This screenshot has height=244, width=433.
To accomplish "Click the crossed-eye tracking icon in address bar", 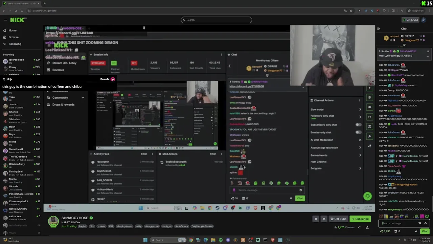I will (x=345, y=11).
